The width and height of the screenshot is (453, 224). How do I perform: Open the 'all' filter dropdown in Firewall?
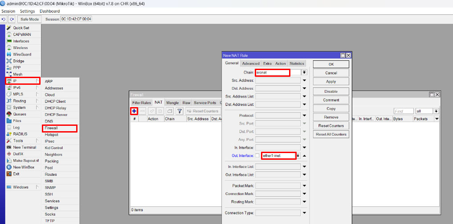tap(436, 111)
